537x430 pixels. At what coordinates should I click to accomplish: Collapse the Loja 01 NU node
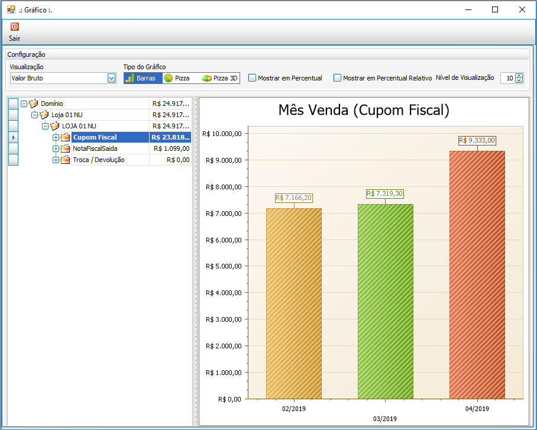click(34, 115)
